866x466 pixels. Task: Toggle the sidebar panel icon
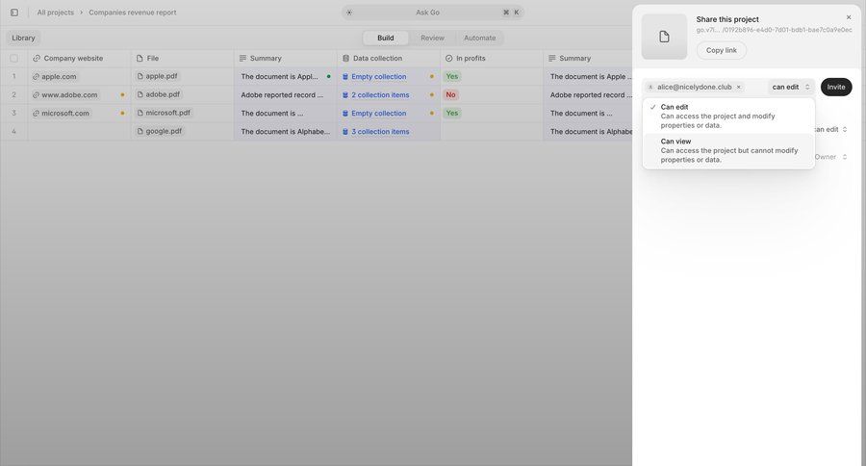click(14, 13)
